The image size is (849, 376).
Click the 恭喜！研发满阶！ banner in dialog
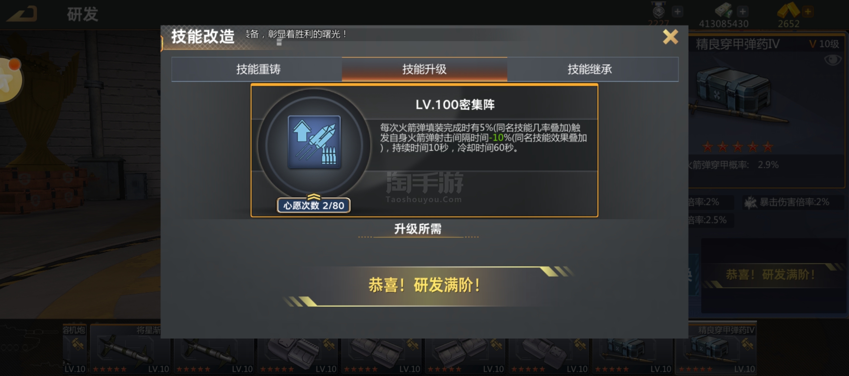pos(424,285)
